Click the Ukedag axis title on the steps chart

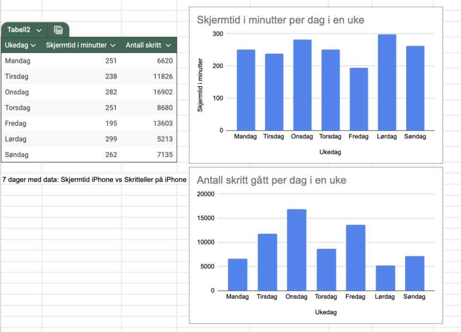click(x=326, y=312)
